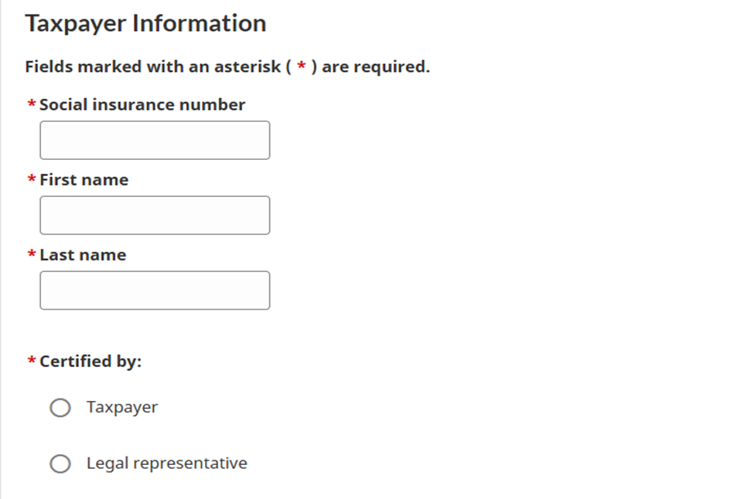Click into the Last name field
This screenshot has height=499, width=754.
tap(155, 290)
